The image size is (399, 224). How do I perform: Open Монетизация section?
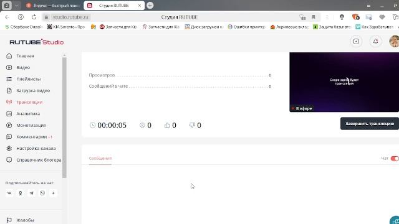point(31,125)
